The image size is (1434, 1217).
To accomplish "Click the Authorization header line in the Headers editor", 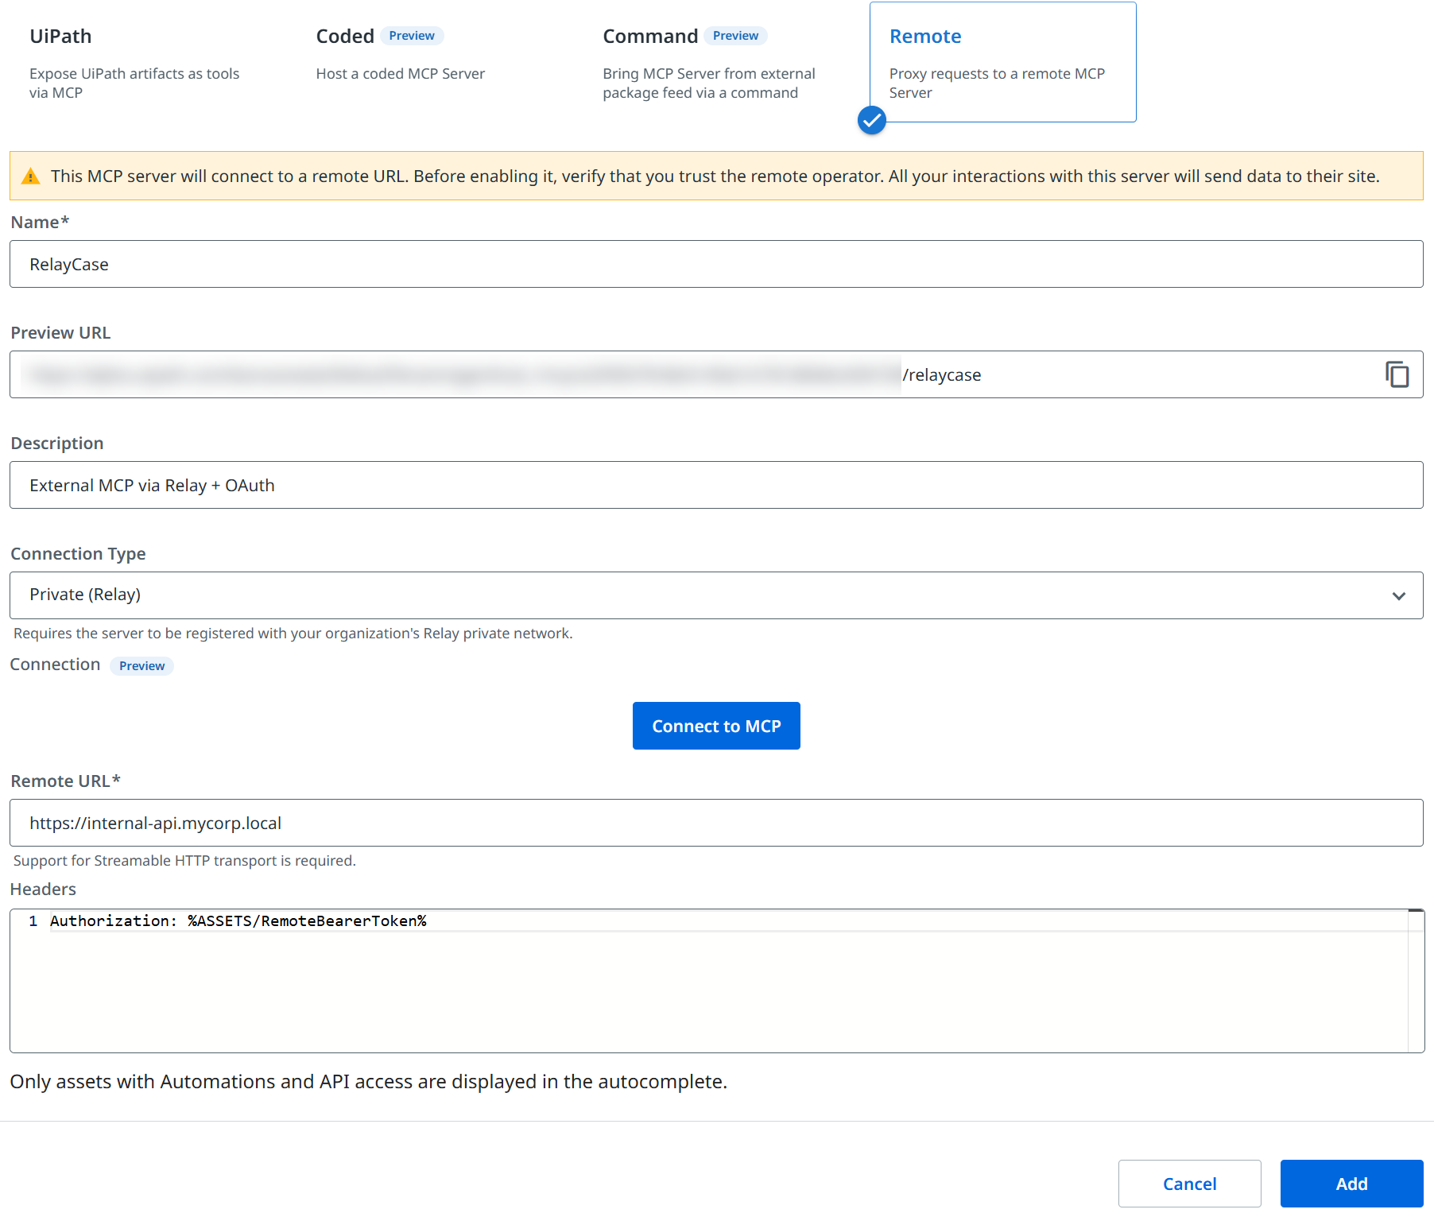I will 238,921.
